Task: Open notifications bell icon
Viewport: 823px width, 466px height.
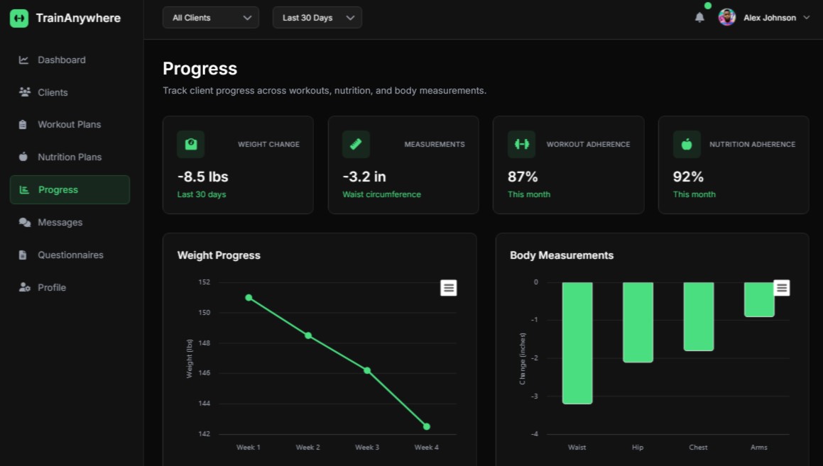Action: point(699,18)
